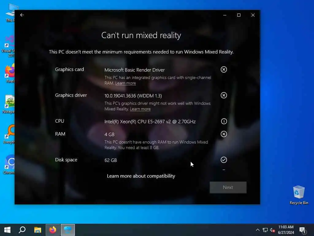Open network status tray icon
Viewport: 314px width, 236px height.
(265, 230)
